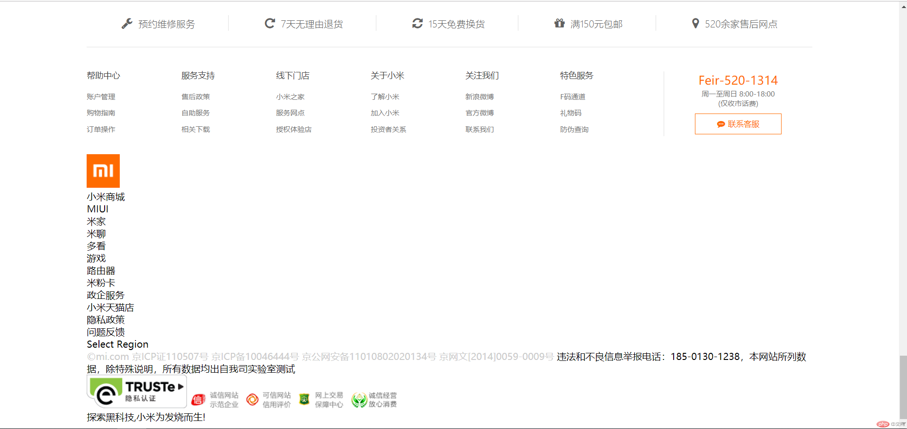Screen dimensions: 907x429
Task: Open 520余家售后网点 link
Action: [x=741, y=24]
